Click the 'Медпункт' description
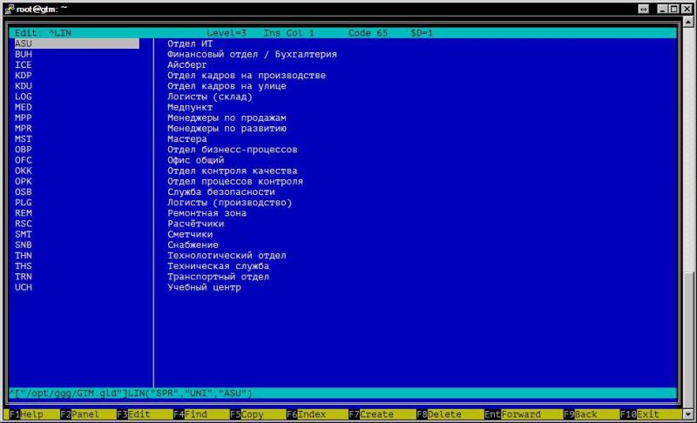The image size is (697, 423). point(190,107)
